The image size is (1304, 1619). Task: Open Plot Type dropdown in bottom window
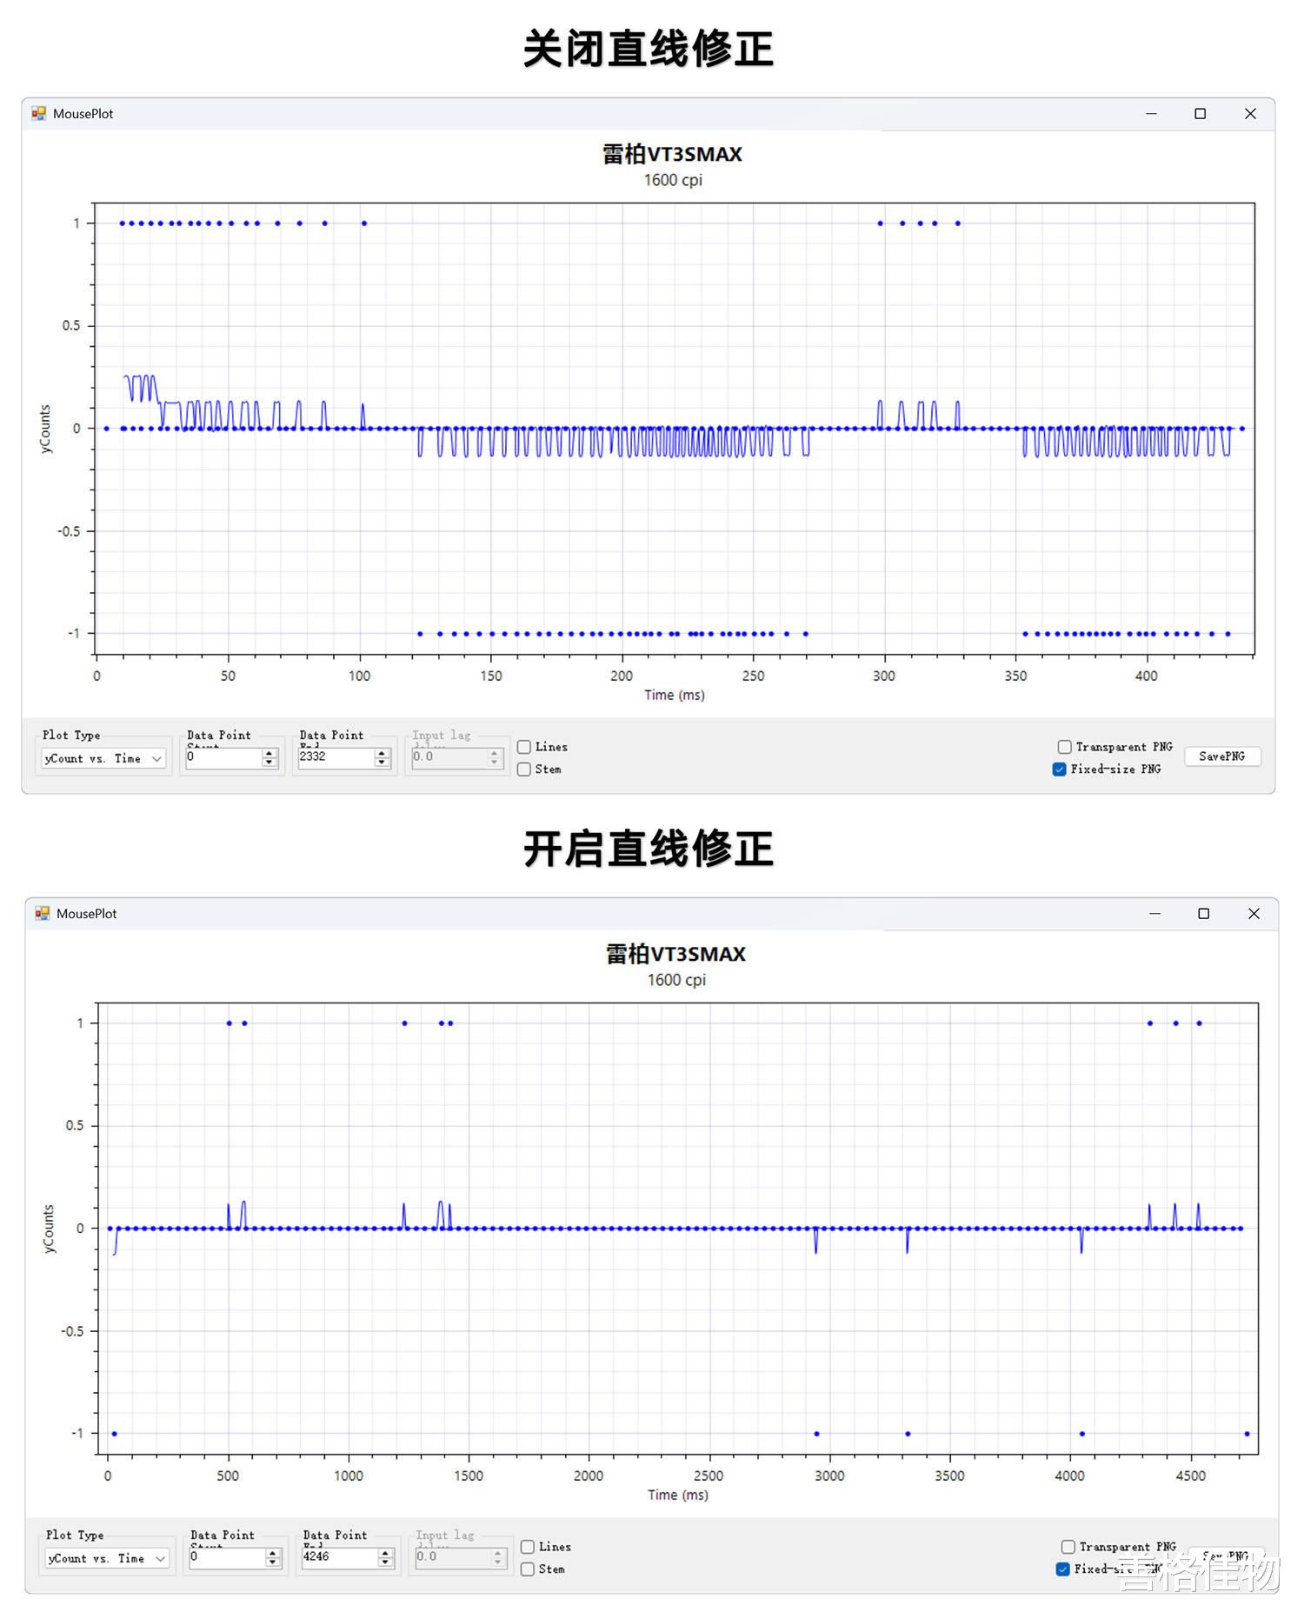[x=107, y=1558]
